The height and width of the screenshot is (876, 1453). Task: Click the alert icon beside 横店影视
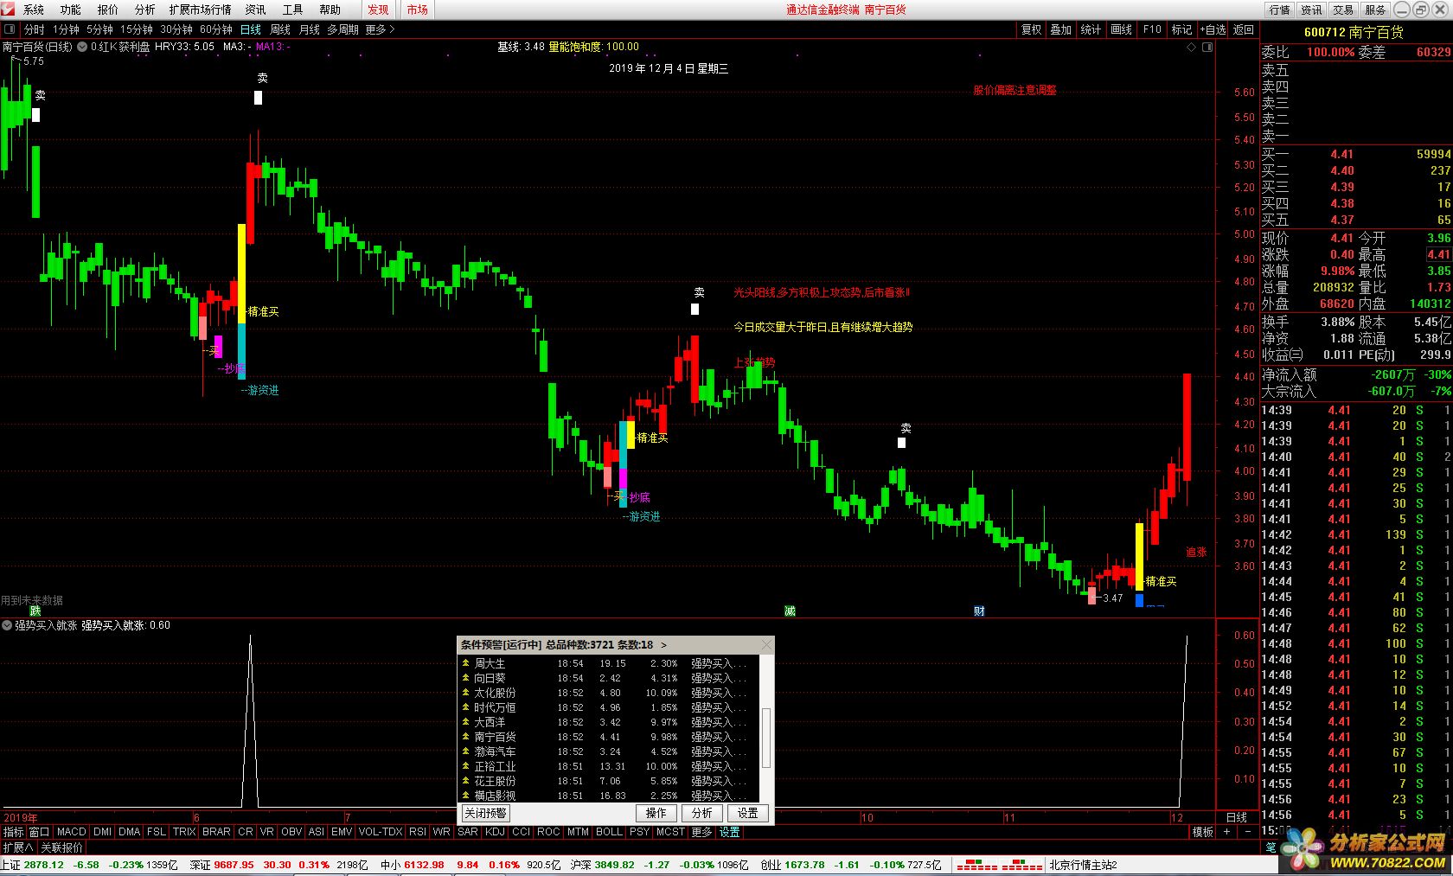[465, 796]
